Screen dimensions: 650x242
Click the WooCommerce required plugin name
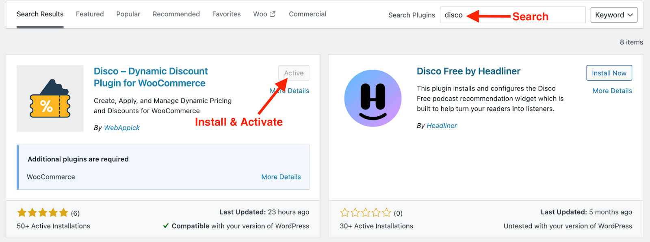click(51, 177)
